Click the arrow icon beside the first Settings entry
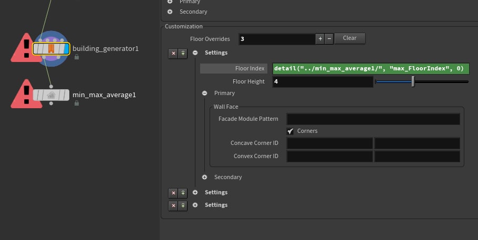This screenshot has width=478, height=240. coord(183,54)
